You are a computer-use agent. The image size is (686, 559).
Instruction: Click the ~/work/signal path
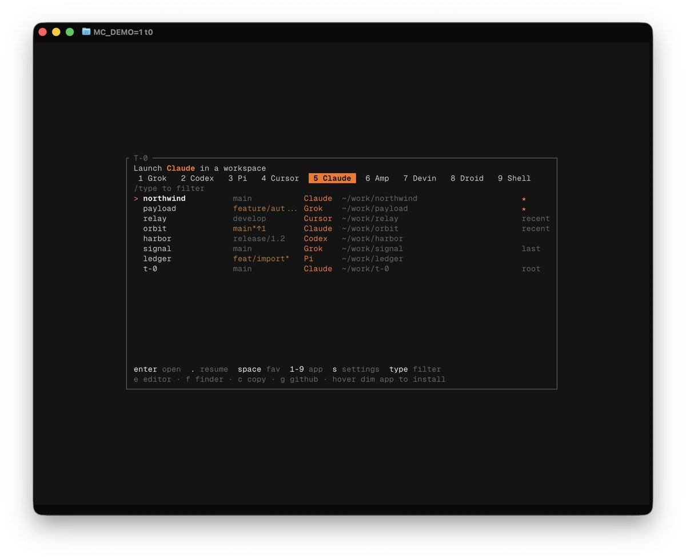373,248
